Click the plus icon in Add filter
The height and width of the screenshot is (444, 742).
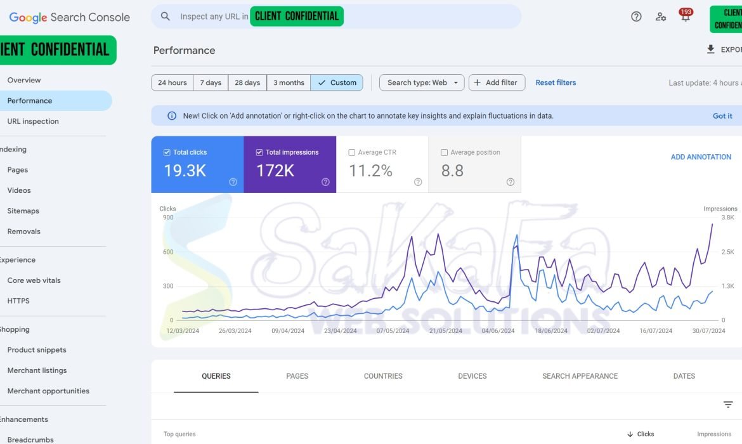[477, 82]
